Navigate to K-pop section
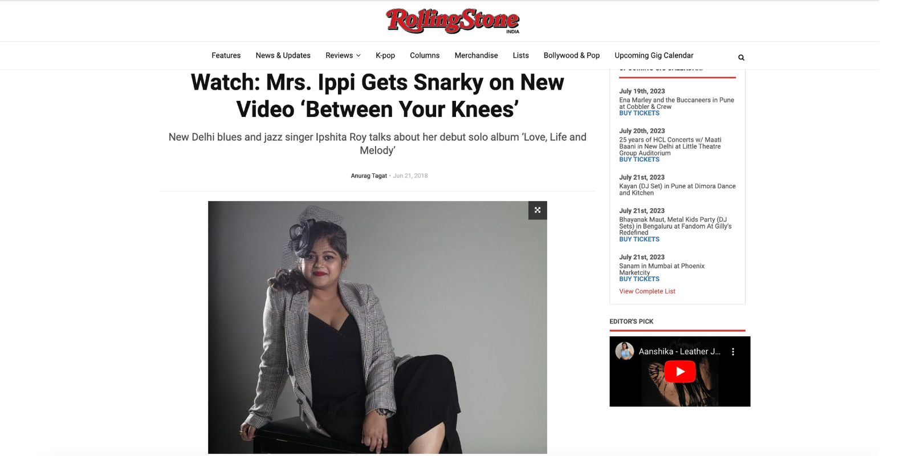The width and height of the screenshot is (912, 456). 385,55
